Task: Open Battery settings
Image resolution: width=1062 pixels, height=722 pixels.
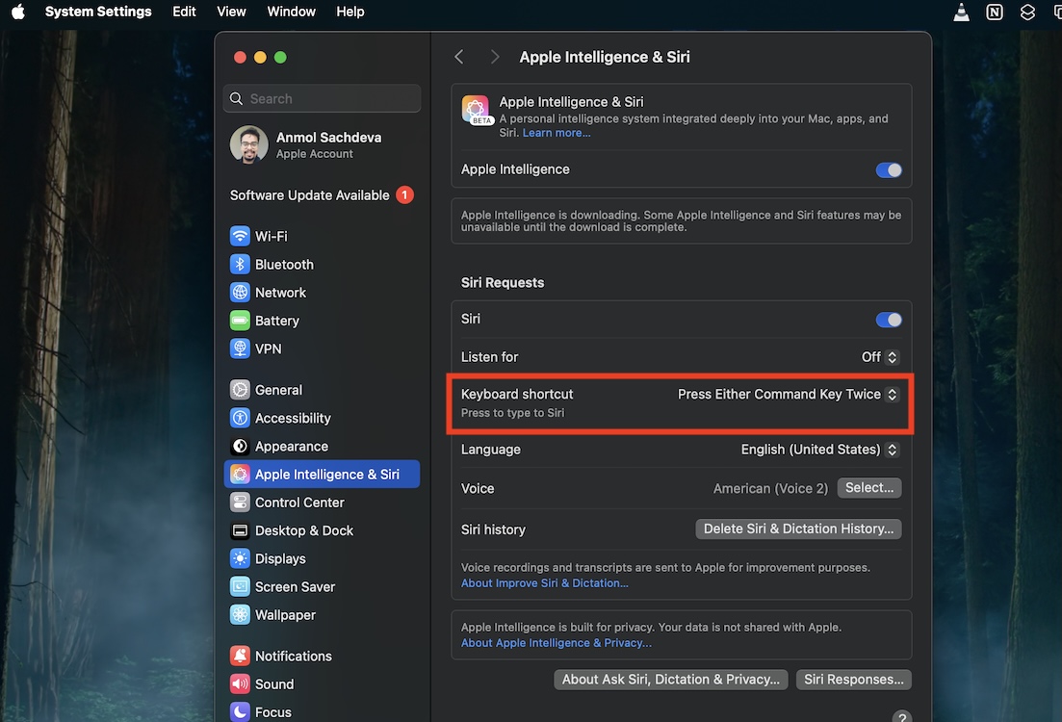Action: pyautogui.click(x=276, y=320)
